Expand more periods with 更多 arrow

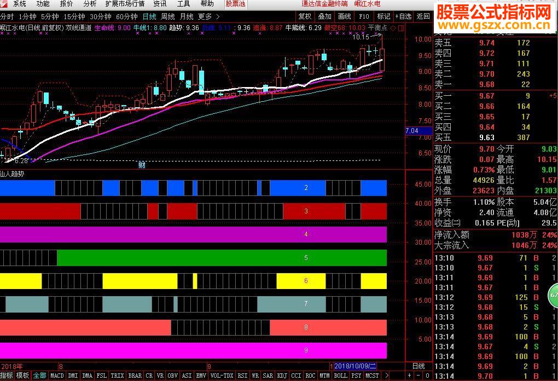[218, 16]
